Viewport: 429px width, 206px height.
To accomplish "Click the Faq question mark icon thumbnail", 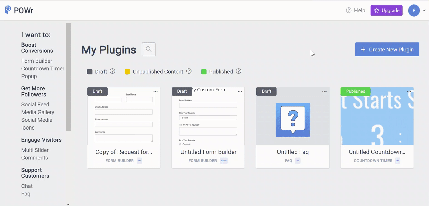I will coord(293,120).
